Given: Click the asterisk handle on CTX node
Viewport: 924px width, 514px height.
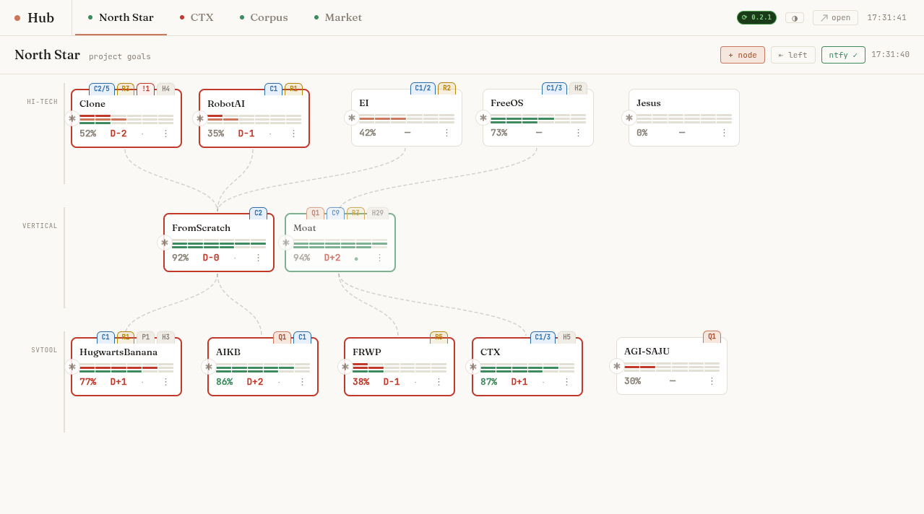Looking at the screenshot, I should click(x=473, y=367).
